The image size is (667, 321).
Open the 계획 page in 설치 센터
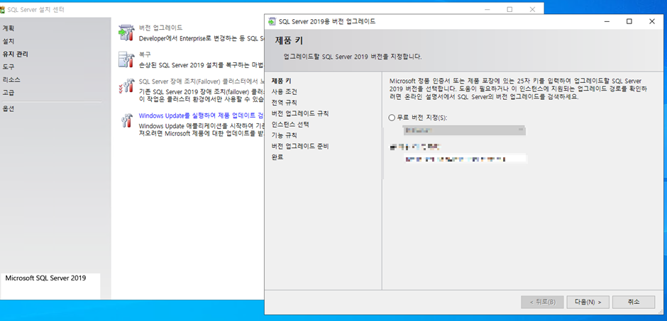(9, 28)
